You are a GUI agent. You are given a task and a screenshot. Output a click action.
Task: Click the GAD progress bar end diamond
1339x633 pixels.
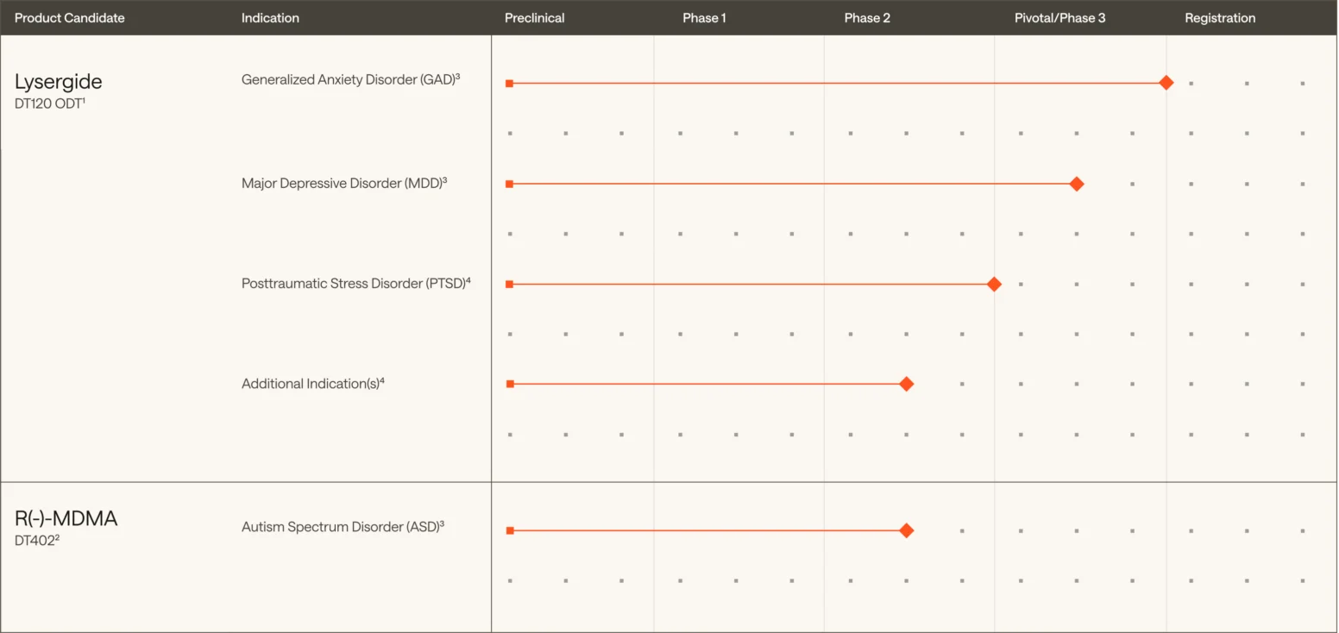tap(1166, 83)
